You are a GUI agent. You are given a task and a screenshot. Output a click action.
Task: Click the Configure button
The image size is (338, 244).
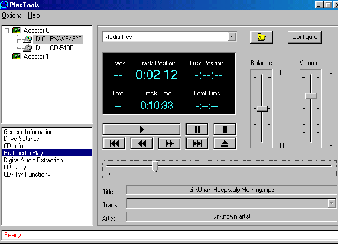pos(305,37)
